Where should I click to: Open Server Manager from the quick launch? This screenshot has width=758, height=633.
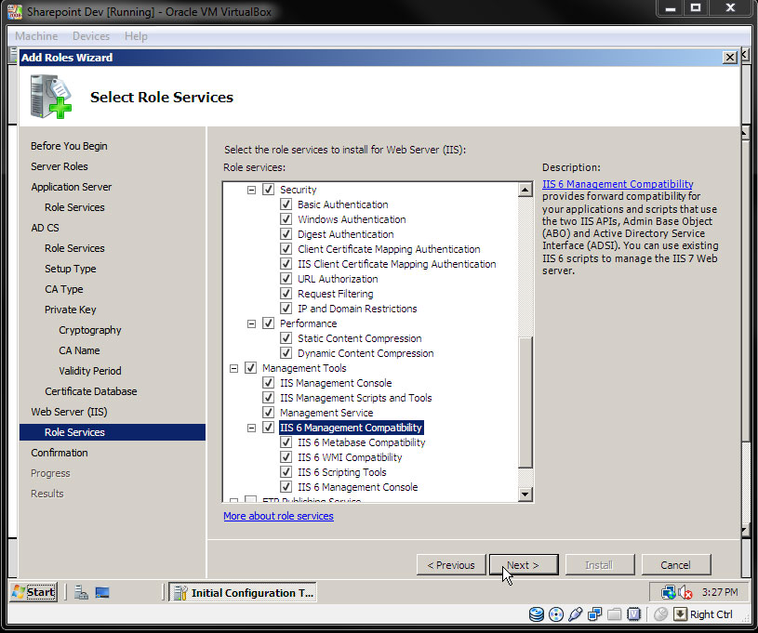(x=81, y=592)
